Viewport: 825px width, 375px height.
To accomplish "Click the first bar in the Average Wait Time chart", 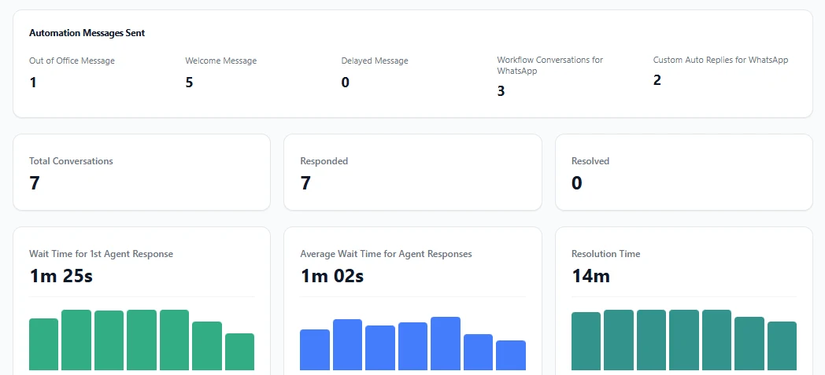I will click(315, 350).
